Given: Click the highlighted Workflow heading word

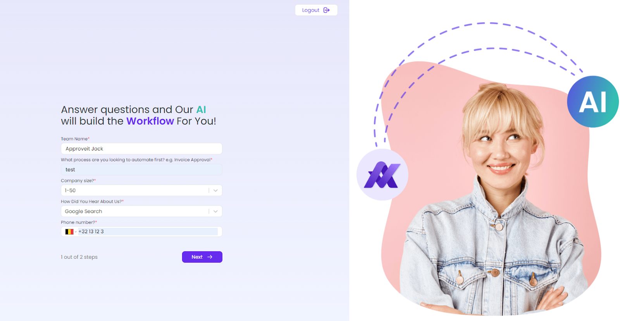Looking at the screenshot, I should coord(150,121).
